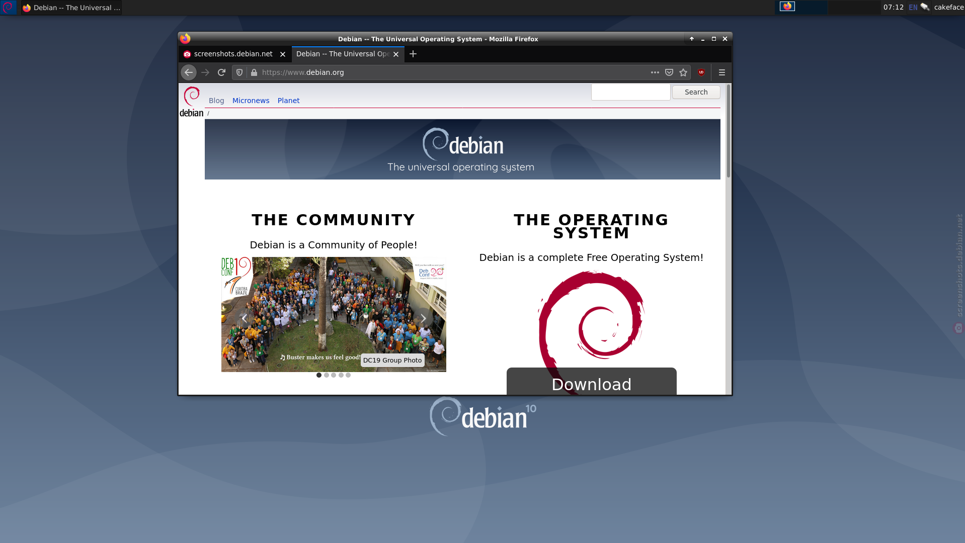
Task: Open the cakeface user menu
Action: (948, 8)
